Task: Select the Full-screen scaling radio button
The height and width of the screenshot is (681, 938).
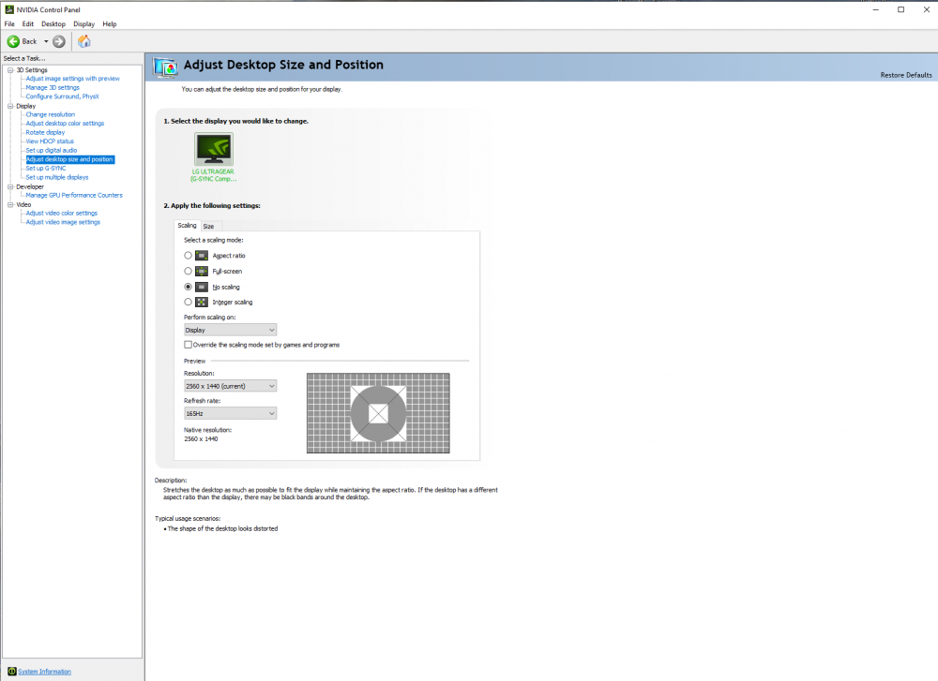Action: [x=188, y=271]
